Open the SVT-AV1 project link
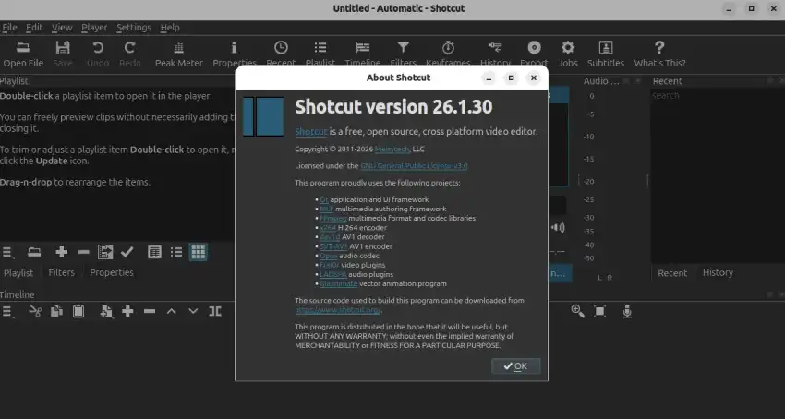The image size is (785, 419). point(333,246)
